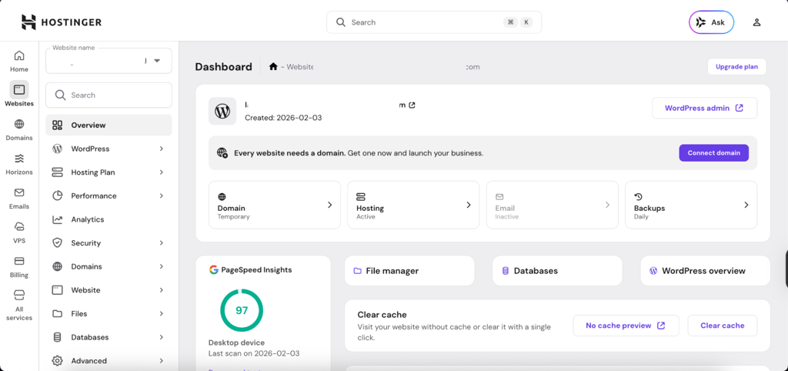Click the Created: 2026-02-03 text

(283, 118)
